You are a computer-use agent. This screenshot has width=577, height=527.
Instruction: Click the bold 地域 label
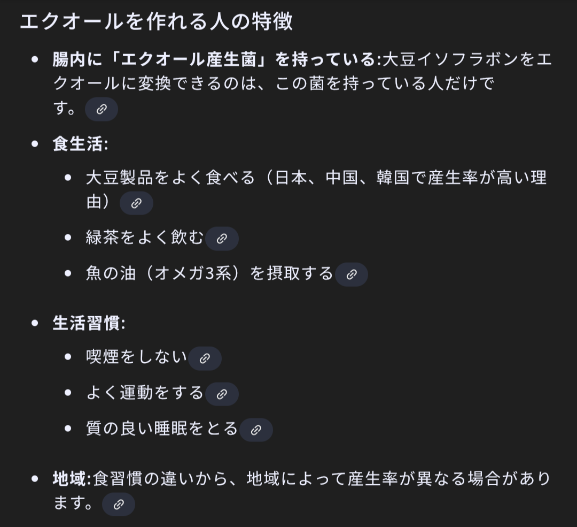70,479
